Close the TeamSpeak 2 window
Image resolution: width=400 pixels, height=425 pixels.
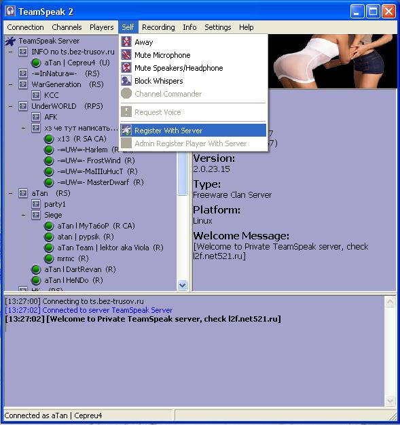[x=389, y=12]
